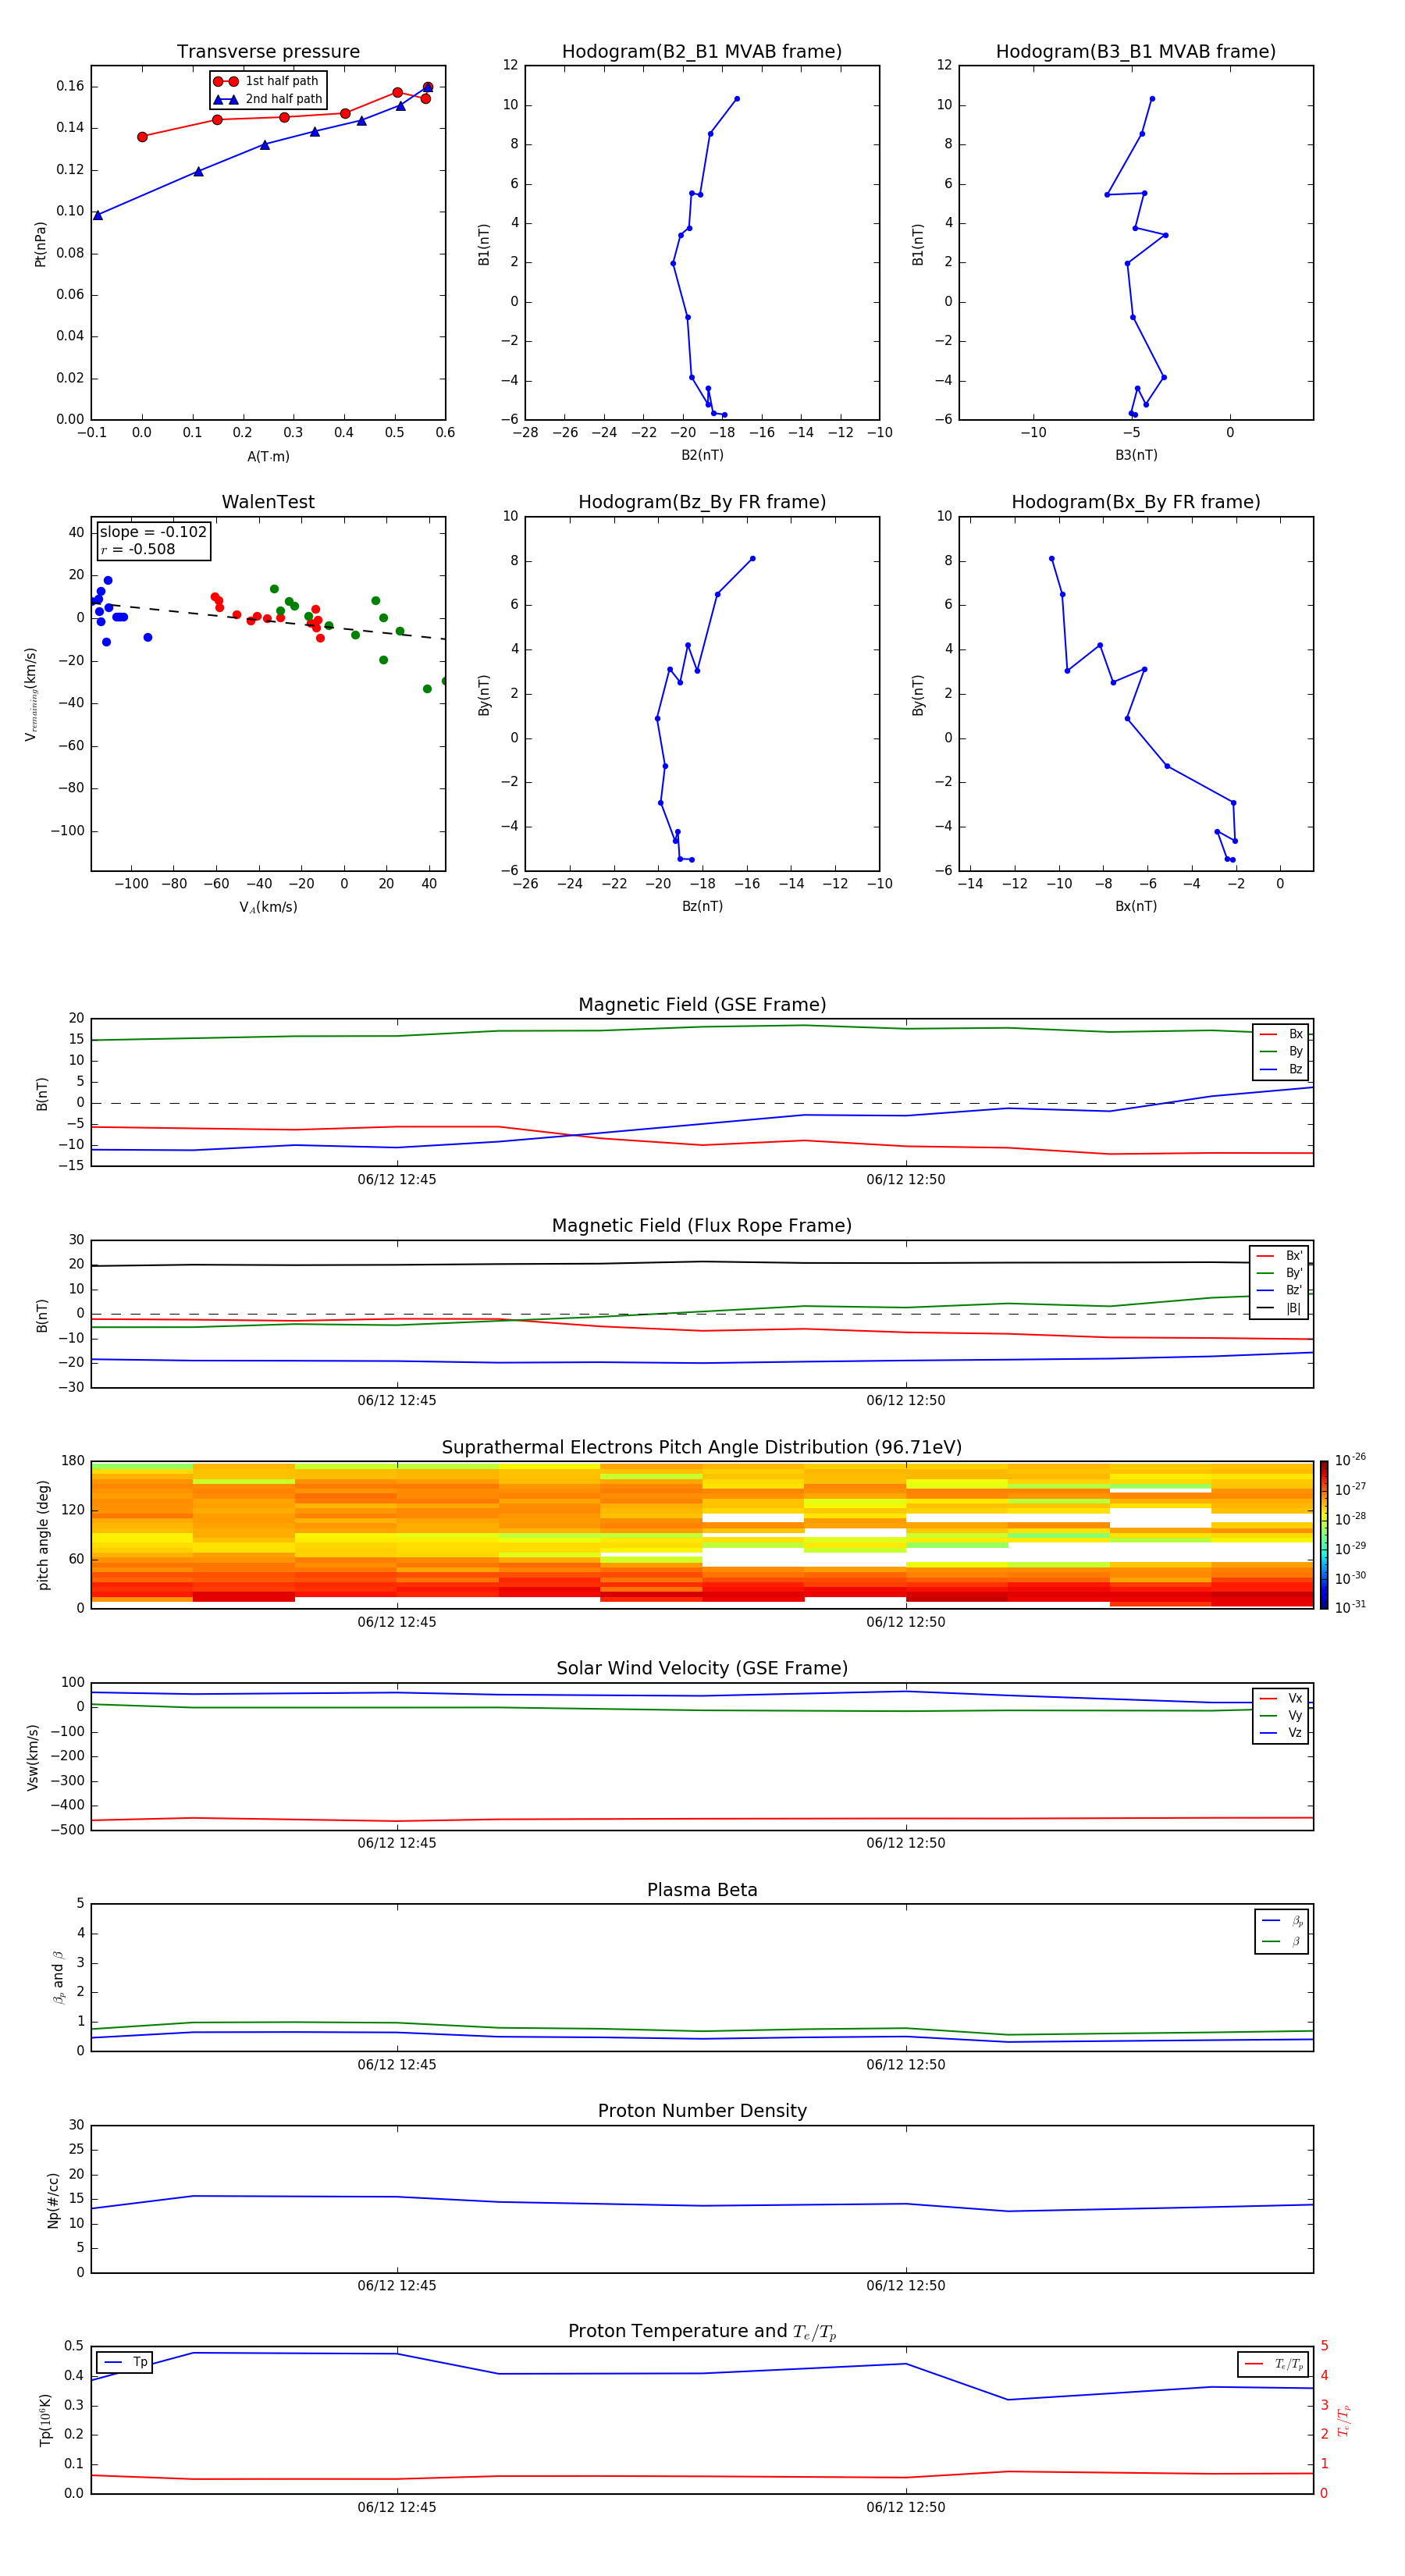Select the Hodogram(B2_B1 MVAB frame) title
1405x2576 pixels.
click(702, 52)
